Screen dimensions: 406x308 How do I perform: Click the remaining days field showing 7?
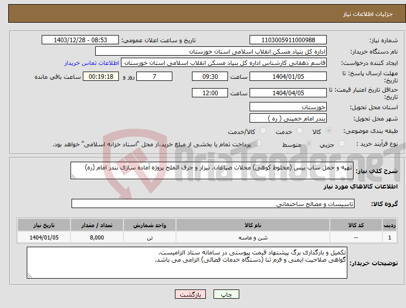click(x=154, y=76)
